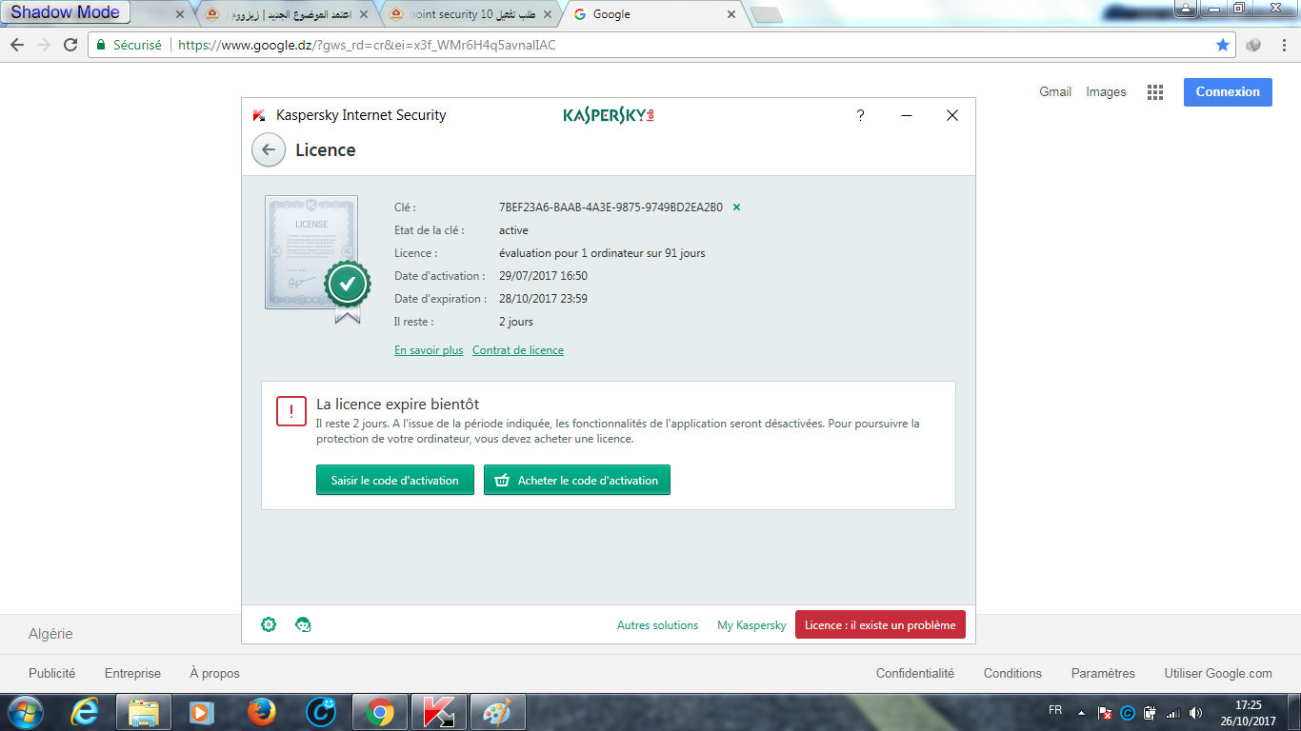Click the red warning exclamation icon
Screen dimensions: 1301x731
pos(291,411)
